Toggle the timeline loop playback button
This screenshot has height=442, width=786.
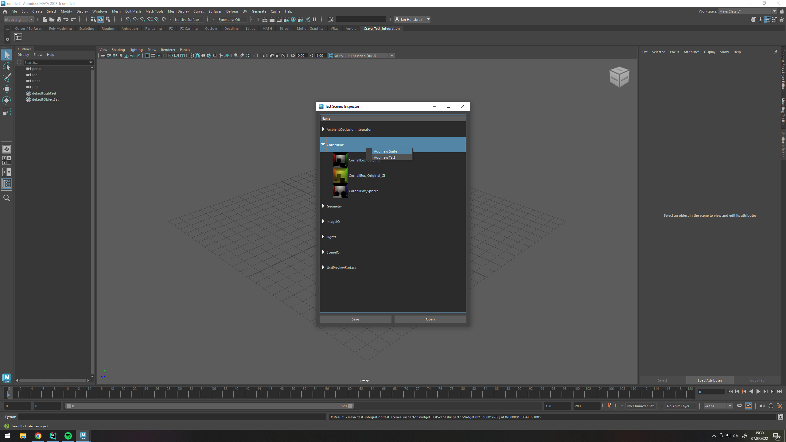(x=740, y=406)
